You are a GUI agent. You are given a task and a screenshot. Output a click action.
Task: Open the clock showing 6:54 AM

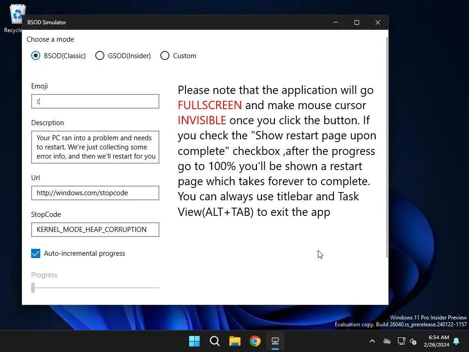pos(436,341)
